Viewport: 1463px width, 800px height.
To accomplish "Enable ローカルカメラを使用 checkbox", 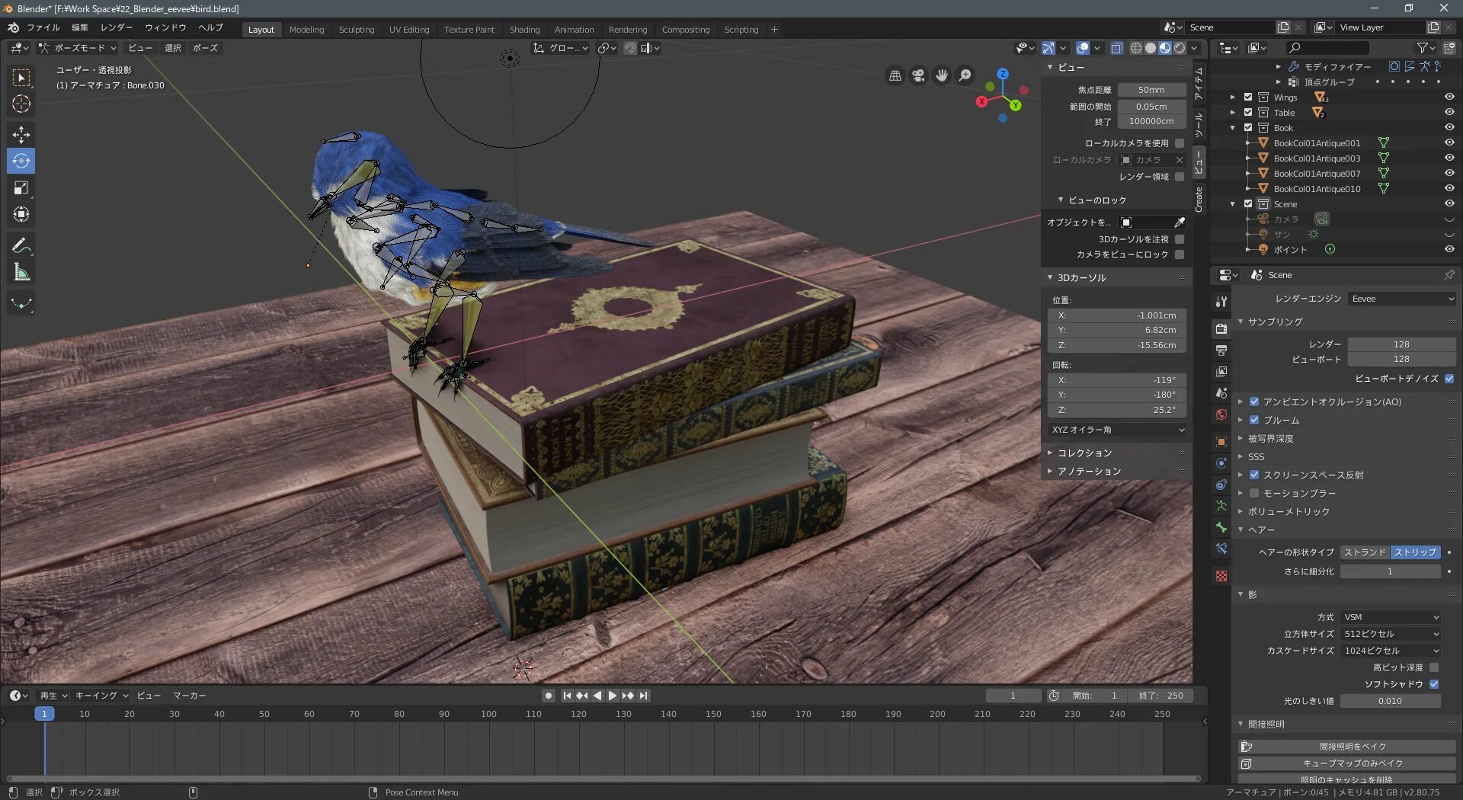I will (x=1180, y=143).
